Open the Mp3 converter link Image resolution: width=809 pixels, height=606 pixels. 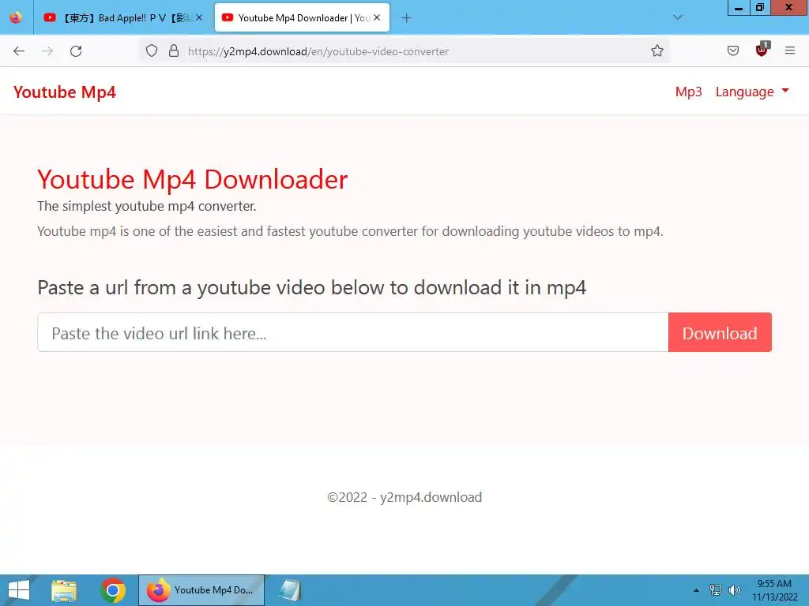688,92
